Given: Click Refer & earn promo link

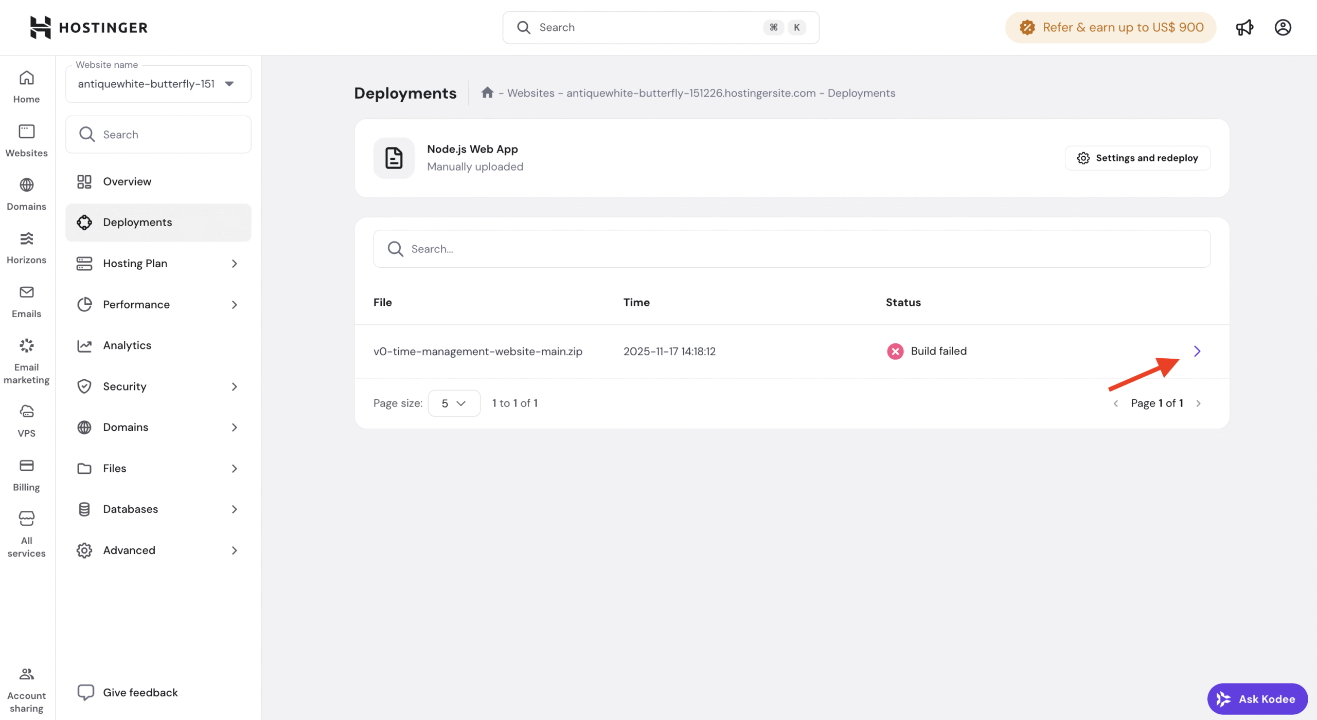Looking at the screenshot, I should coord(1111,27).
